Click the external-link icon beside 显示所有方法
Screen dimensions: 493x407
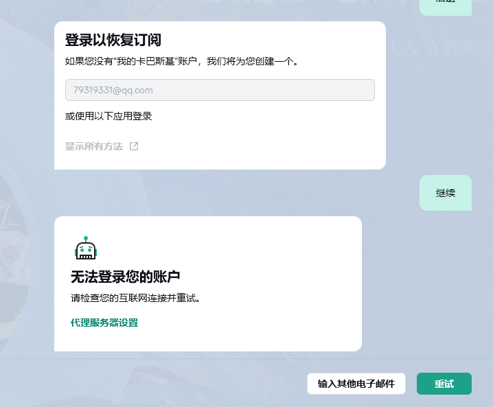coord(134,146)
